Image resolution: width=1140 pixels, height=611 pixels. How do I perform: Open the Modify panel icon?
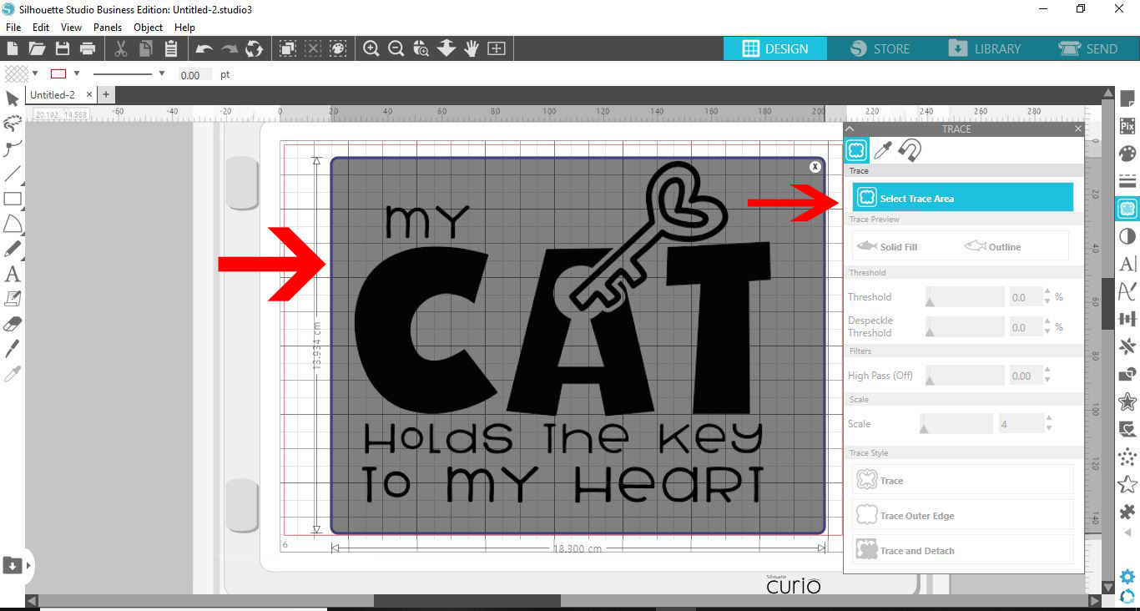pyautogui.click(x=1127, y=374)
